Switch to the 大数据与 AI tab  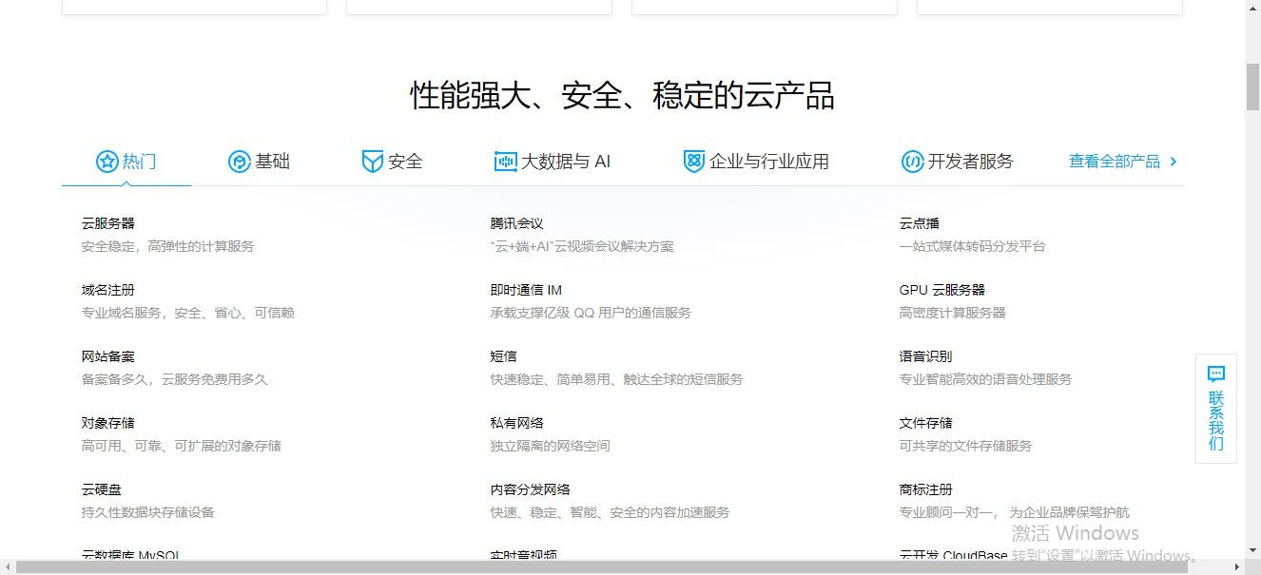[553, 161]
